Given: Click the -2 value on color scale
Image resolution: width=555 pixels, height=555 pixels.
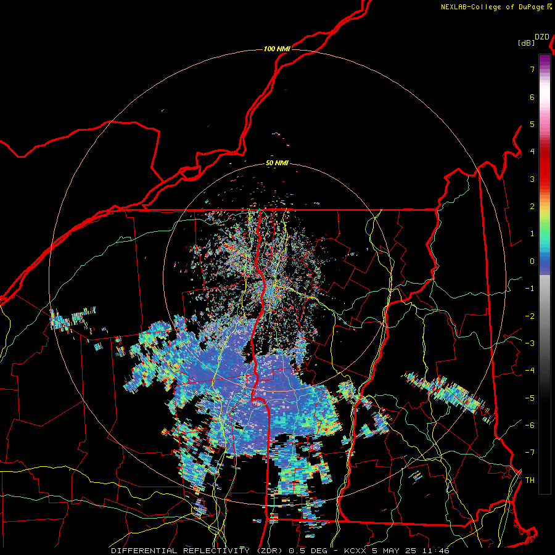Looking at the screenshot, I should tap(530, 316).
